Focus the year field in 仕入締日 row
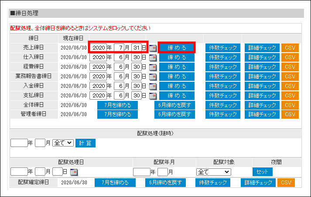 tap(98, 57)
